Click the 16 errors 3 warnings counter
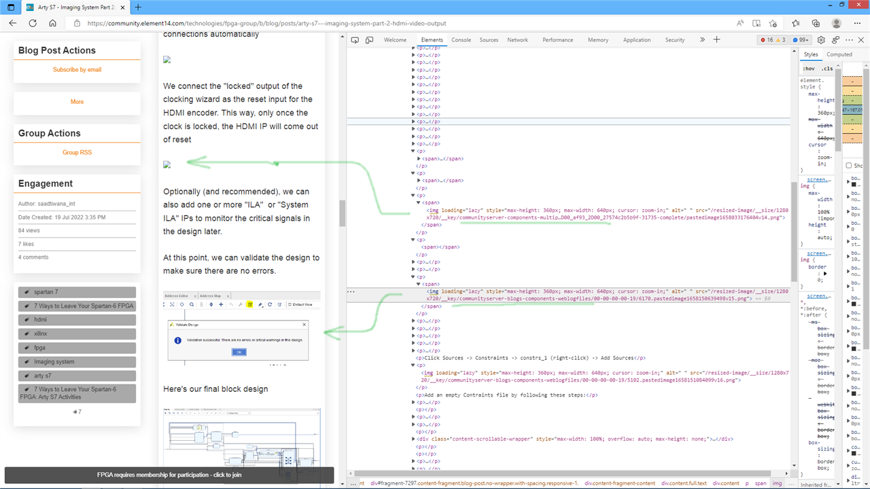 click(x=773, y=40)
